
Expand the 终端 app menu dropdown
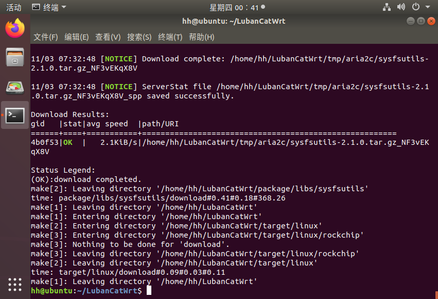pyautogui.click(x=49, y=7)
